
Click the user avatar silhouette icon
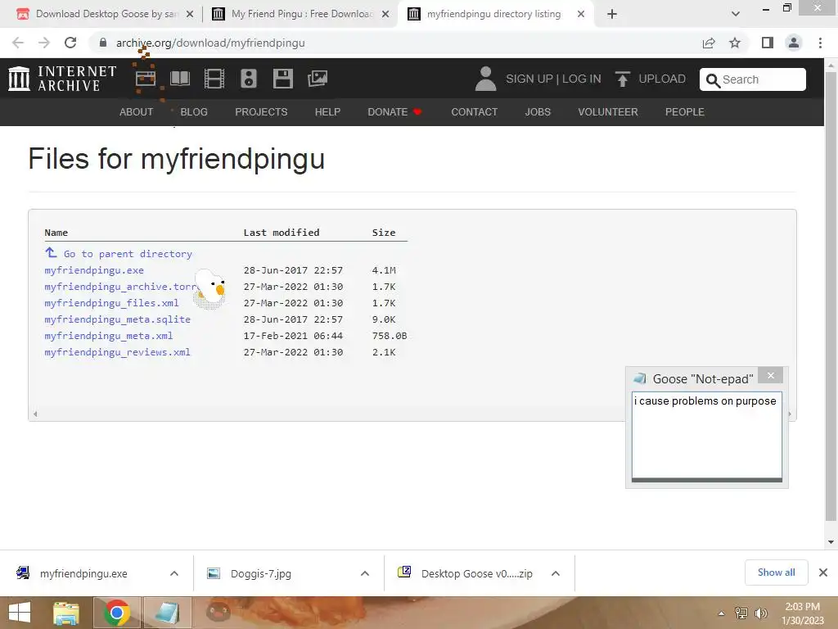tap(485, 79)
